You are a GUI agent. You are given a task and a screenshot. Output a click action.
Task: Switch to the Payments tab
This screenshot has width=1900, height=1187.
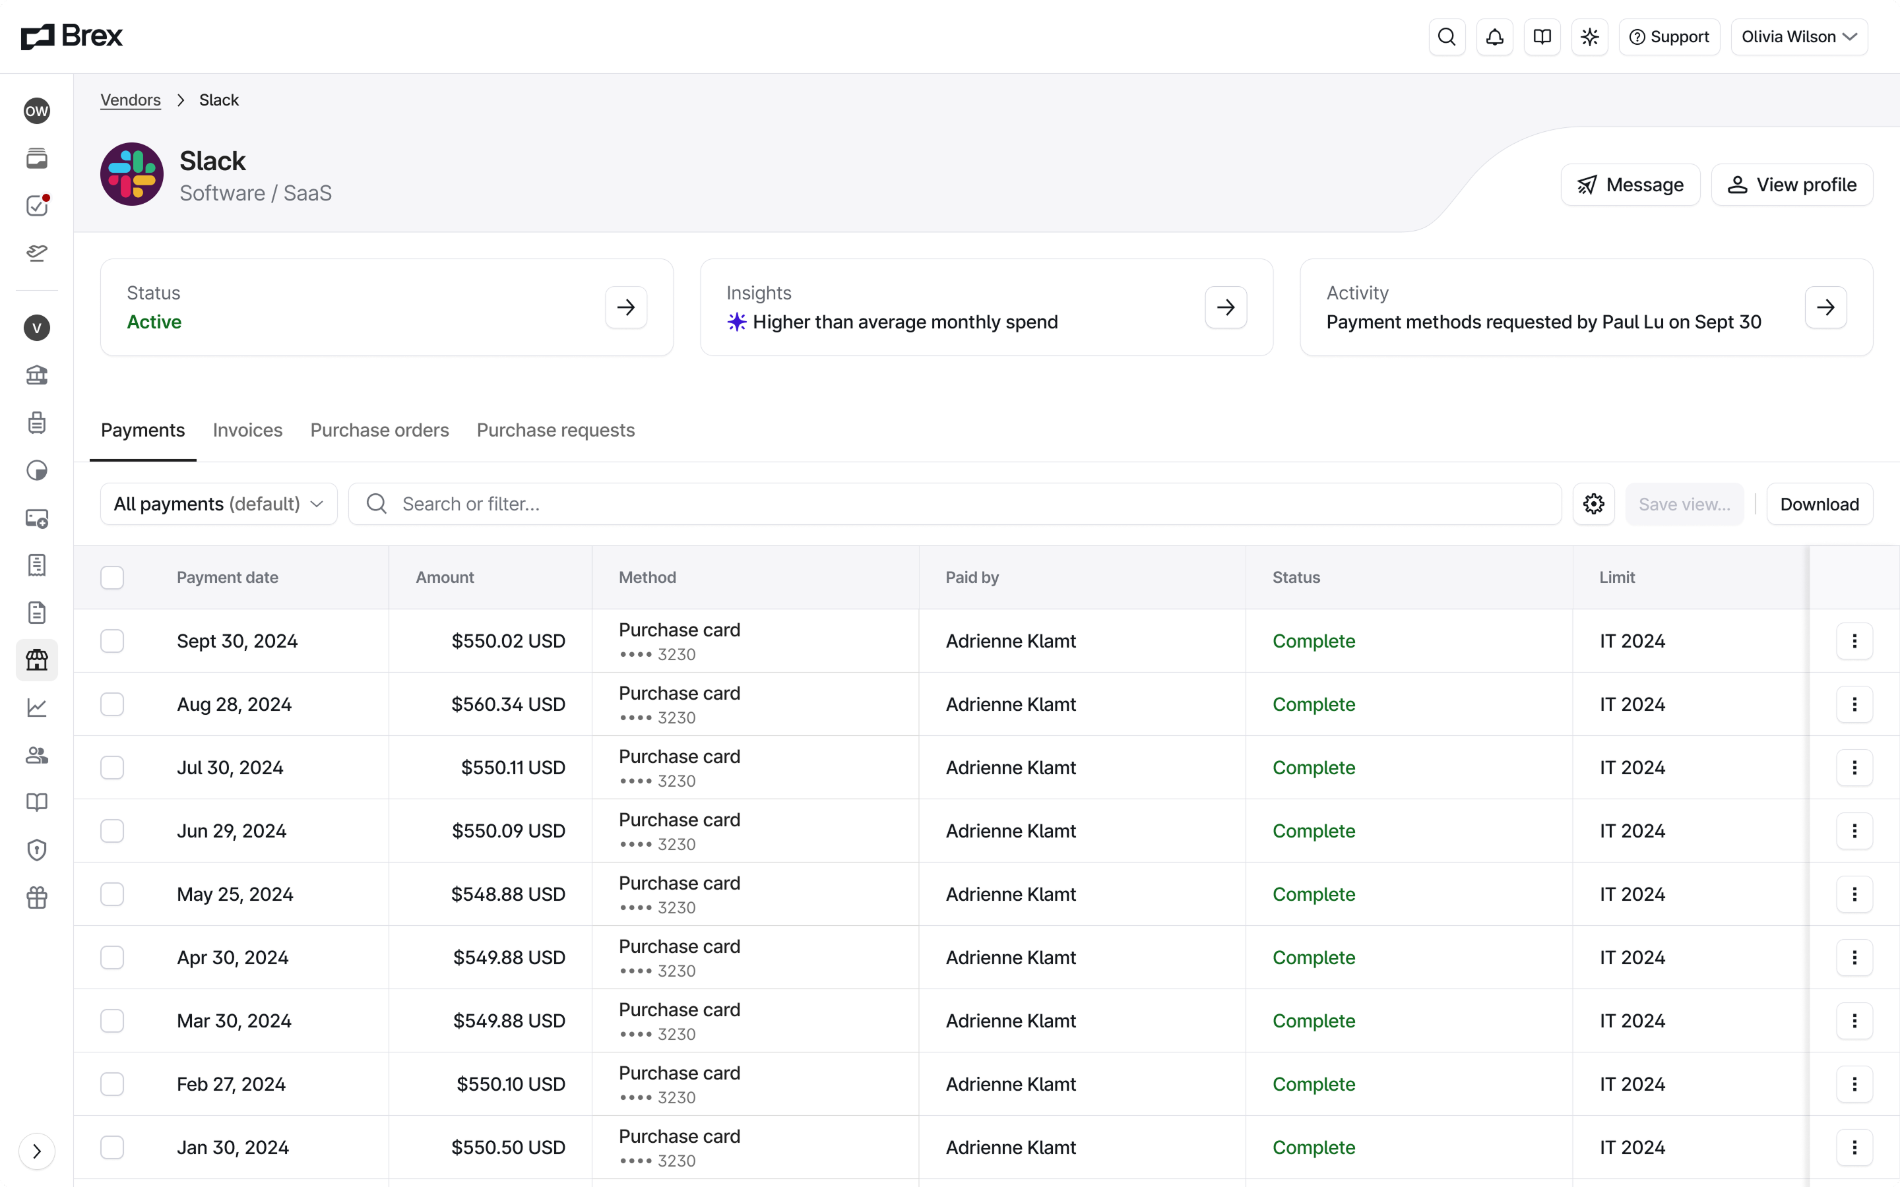[143, 430]
